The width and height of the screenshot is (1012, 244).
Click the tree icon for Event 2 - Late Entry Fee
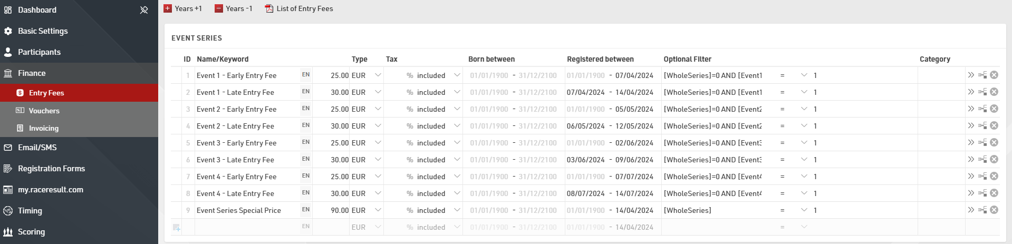coord(982,126)
